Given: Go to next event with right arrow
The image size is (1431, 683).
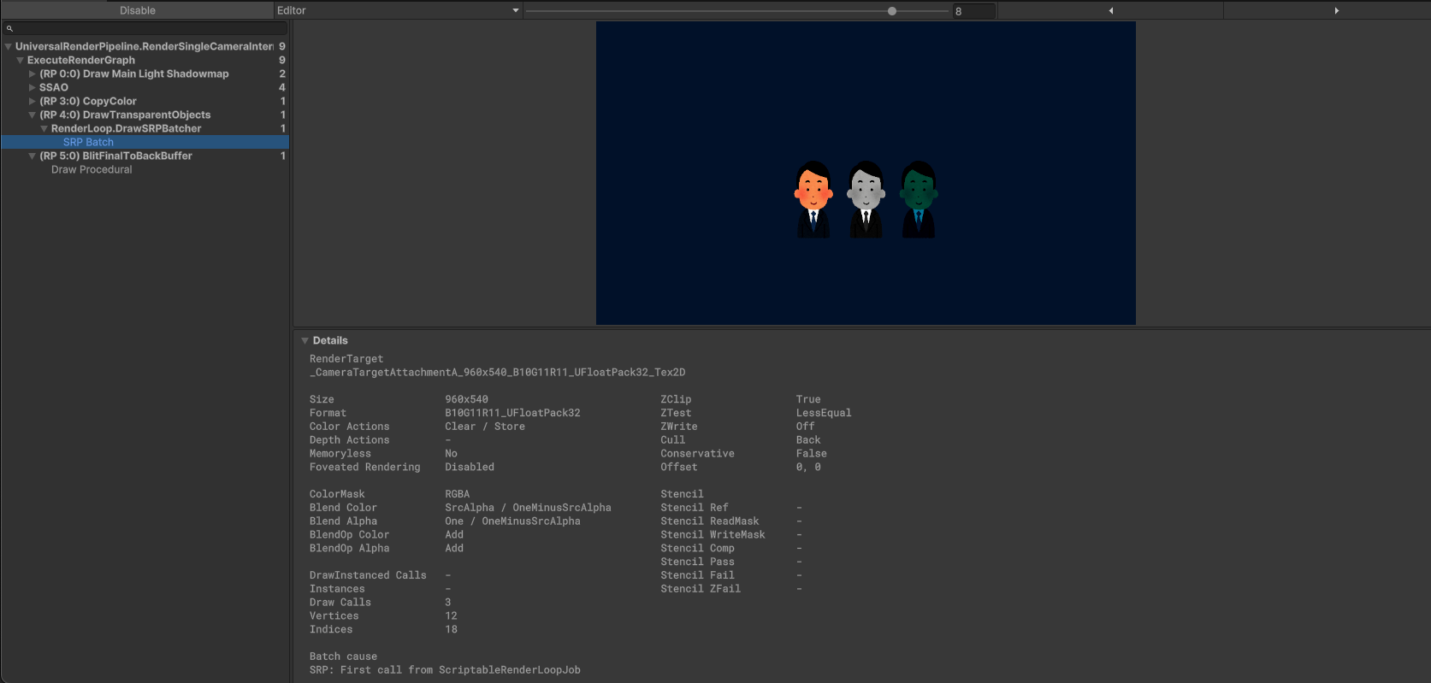Looking at the screenshot, I should pyautogui.click(x=1335, y=10).
